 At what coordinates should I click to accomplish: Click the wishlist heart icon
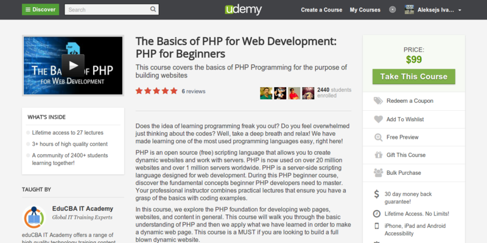[378, 119]
